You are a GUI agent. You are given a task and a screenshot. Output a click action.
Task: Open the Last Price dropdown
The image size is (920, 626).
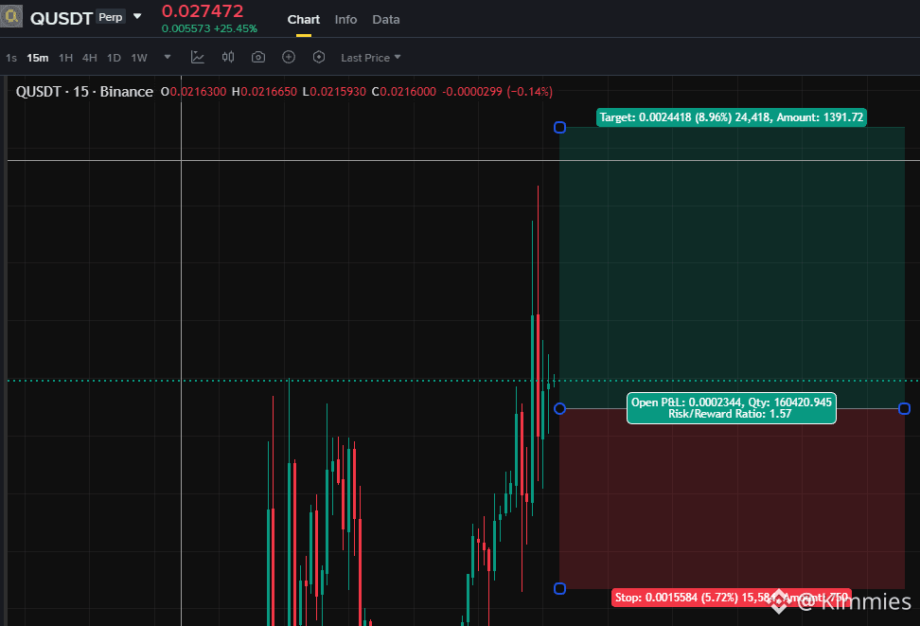371,58
